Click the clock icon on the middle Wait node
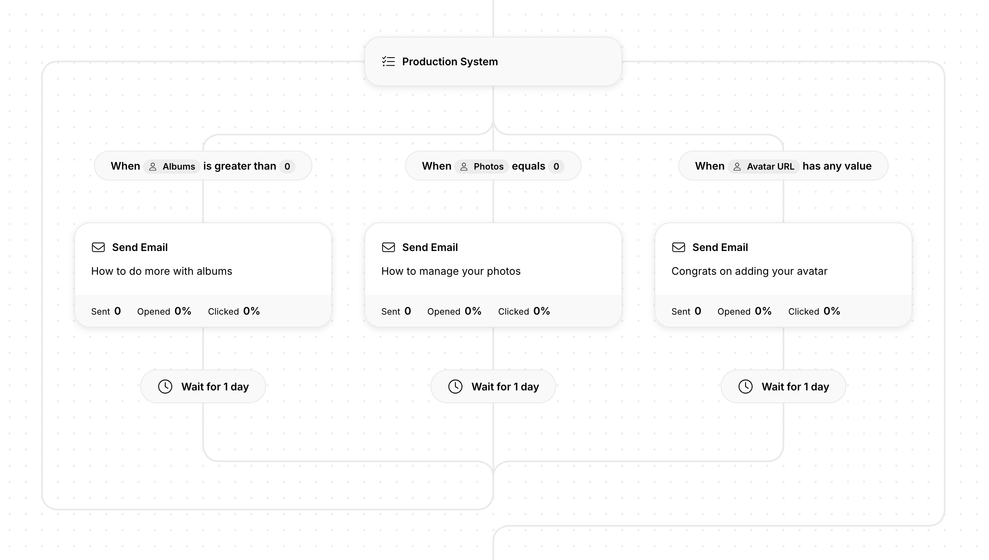Viewport: 989px width, 560px height. [455, 386]
